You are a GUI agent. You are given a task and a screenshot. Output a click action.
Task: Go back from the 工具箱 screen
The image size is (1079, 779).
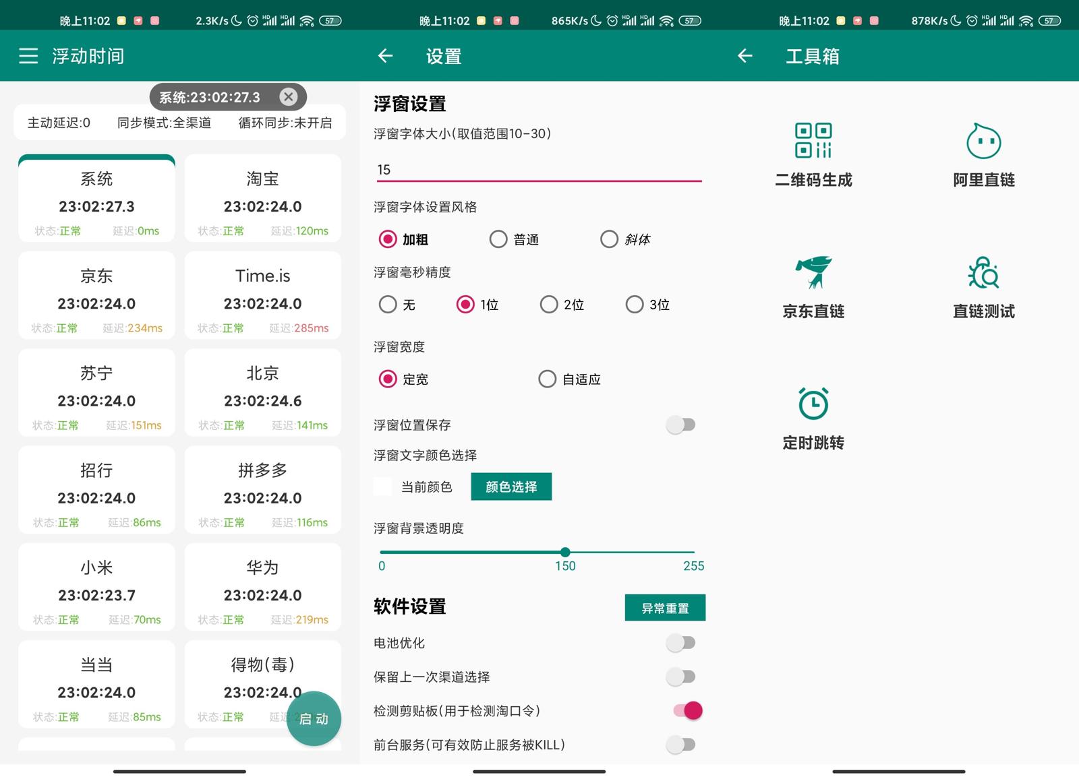pos(745,56)
